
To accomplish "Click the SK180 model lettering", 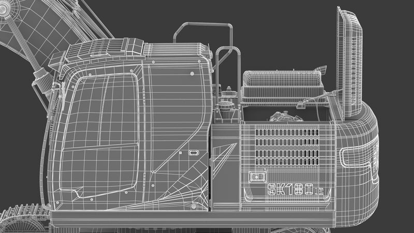I will point(293,190).
